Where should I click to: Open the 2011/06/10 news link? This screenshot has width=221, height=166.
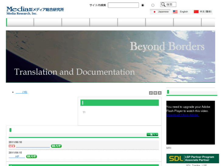pyautogui.click(x=33, y=146)
